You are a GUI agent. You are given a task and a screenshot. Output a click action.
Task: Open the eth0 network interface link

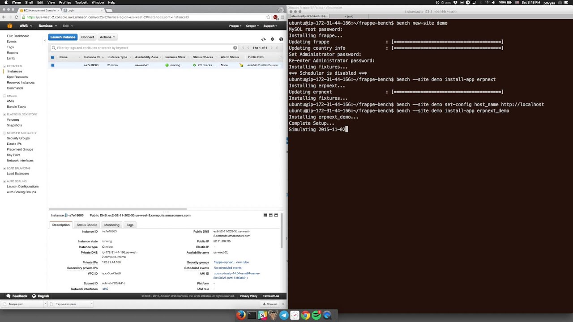click(x=105, y=289)
